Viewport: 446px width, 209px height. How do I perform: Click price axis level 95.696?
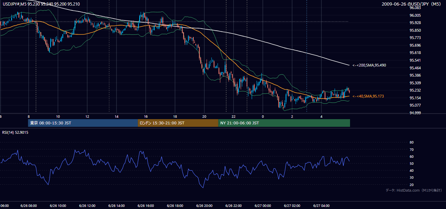coord(415,45)
